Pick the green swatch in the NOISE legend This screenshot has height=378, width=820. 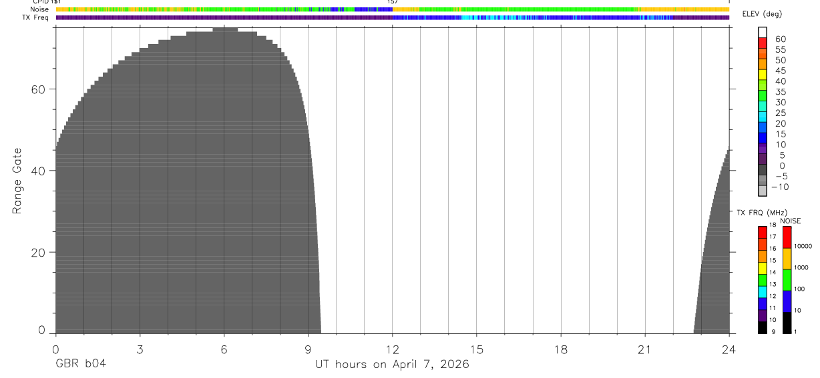tap(787, 280)
